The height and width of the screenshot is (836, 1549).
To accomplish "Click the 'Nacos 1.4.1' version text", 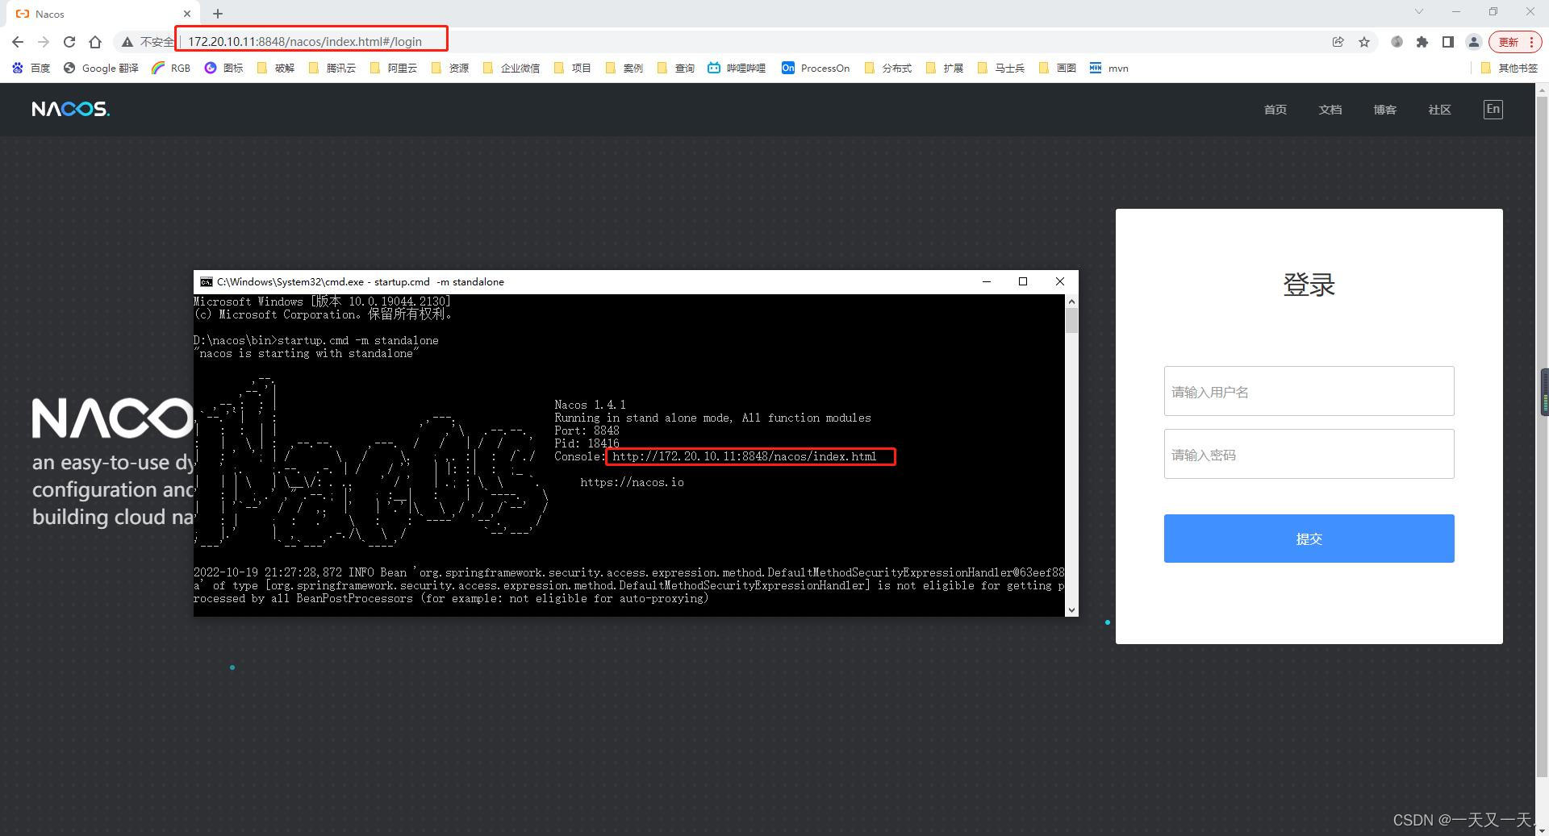I will coord(590,405).
